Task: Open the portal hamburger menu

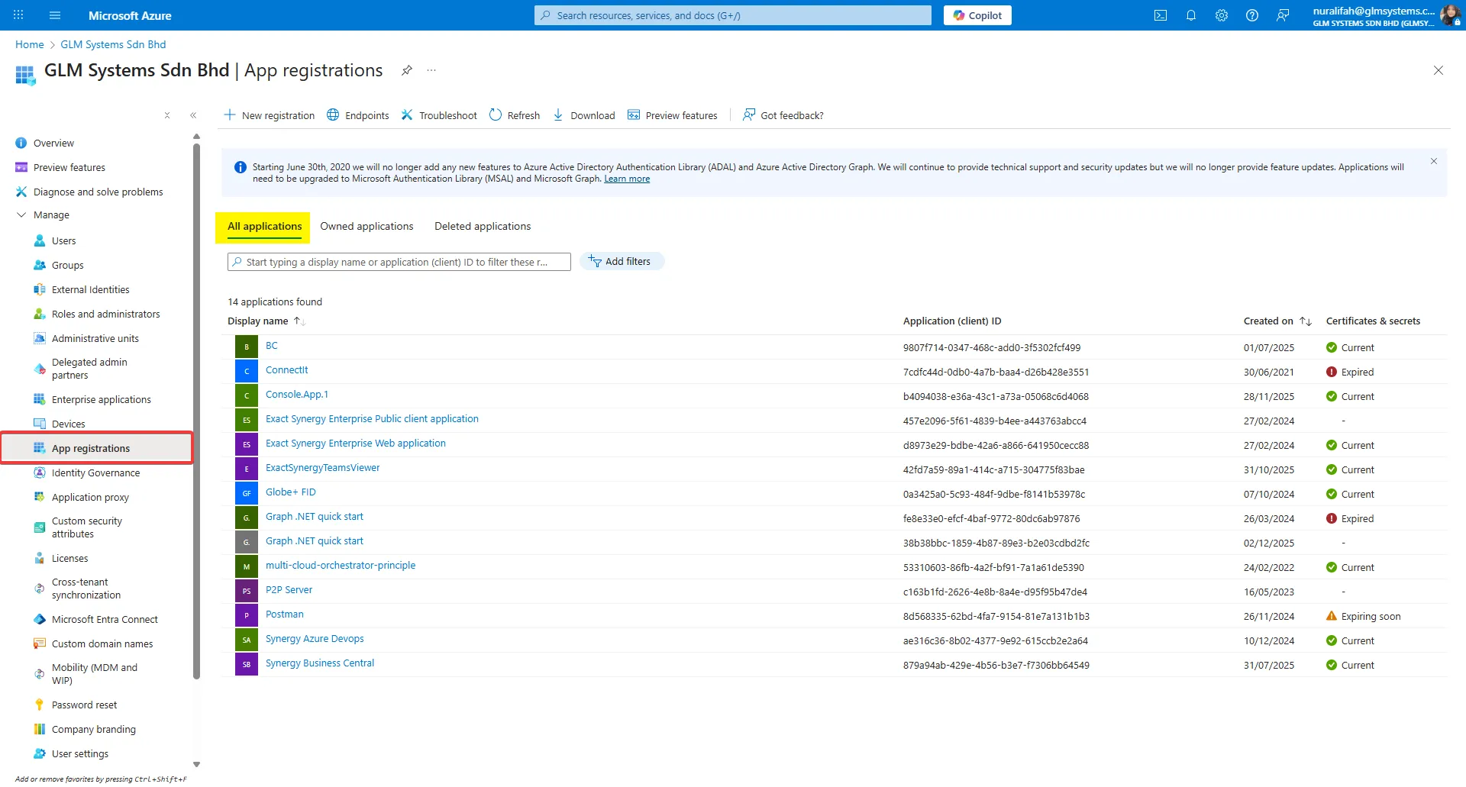Action: click(55, 15)
